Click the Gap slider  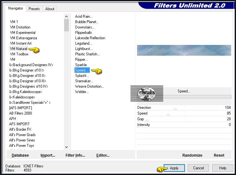[184, 119]
